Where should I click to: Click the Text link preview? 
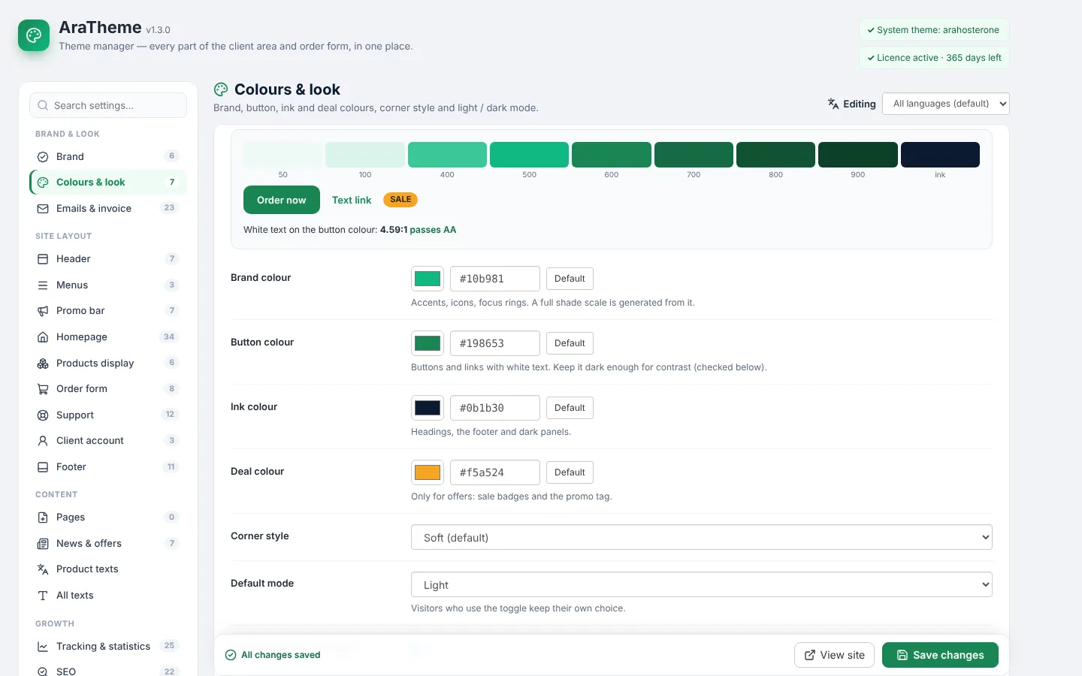pos(352,200)
